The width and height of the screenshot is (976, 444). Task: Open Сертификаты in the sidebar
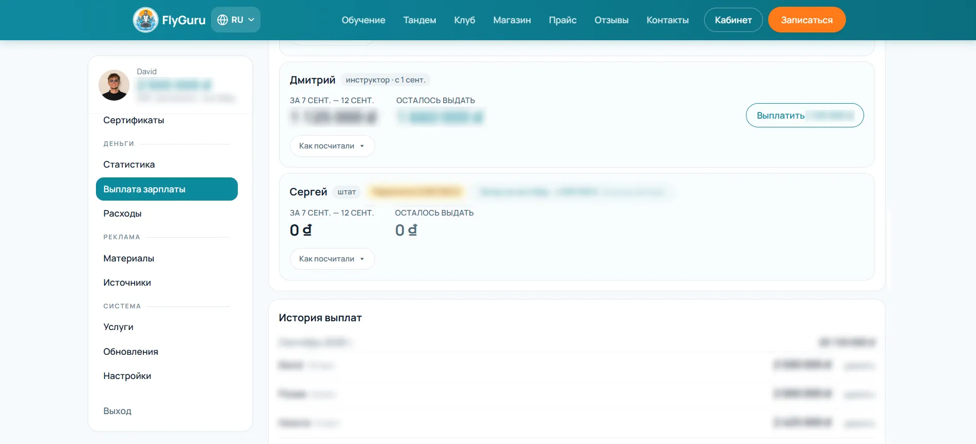coord(134,120)
